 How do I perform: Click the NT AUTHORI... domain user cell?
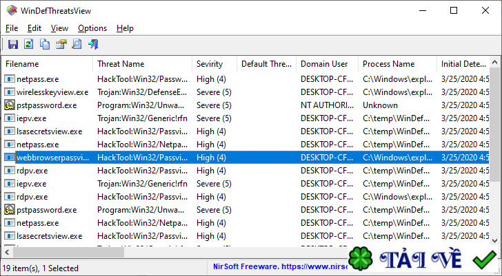pyautogui.click(x=327, y=105)
